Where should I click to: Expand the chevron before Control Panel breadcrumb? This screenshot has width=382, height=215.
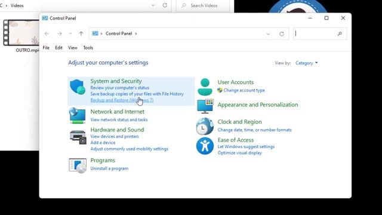[101, 33]
